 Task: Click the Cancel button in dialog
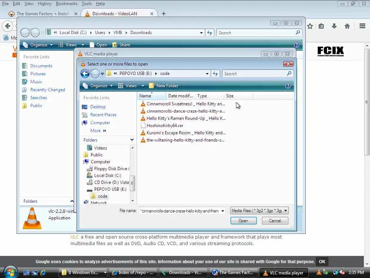[x=275, y=221]
